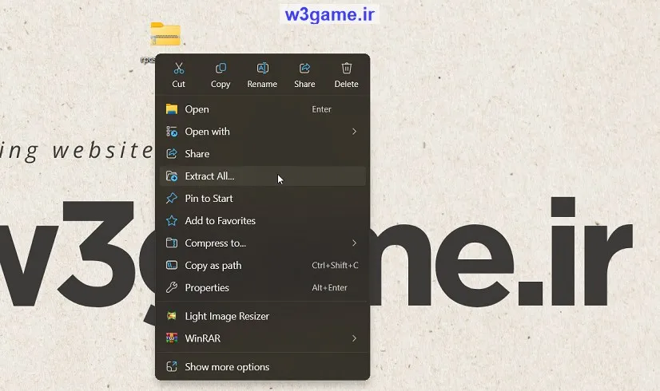Click Show more options text
The height and width of the screenshot is (391, 660).
[227, 367]
